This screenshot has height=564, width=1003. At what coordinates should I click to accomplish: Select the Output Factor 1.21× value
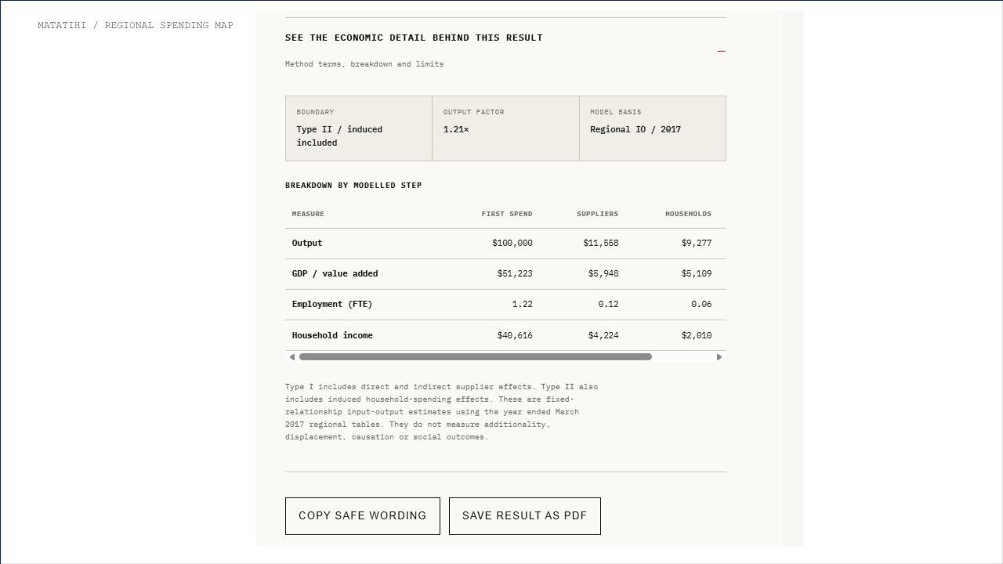[x=456, y=129]
